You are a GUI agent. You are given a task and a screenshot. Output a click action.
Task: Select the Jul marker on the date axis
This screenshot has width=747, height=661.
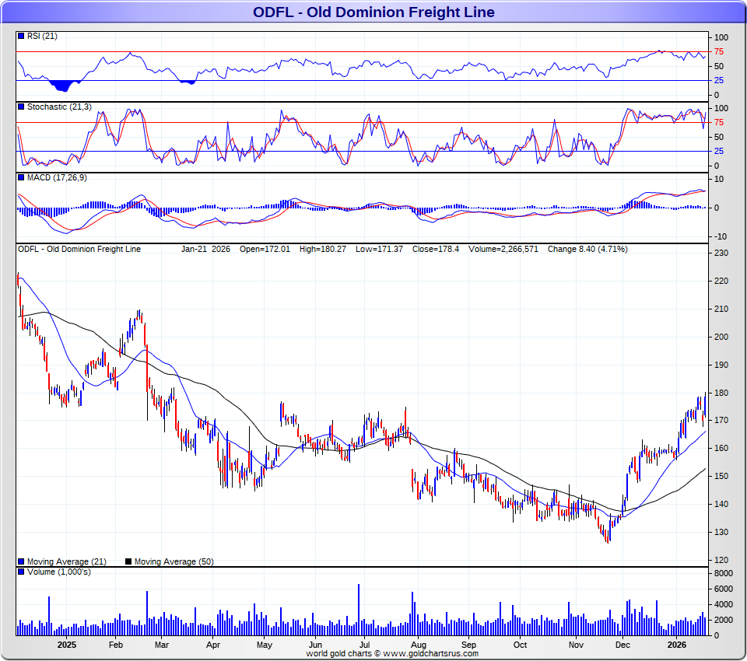(x=365, y=645)
